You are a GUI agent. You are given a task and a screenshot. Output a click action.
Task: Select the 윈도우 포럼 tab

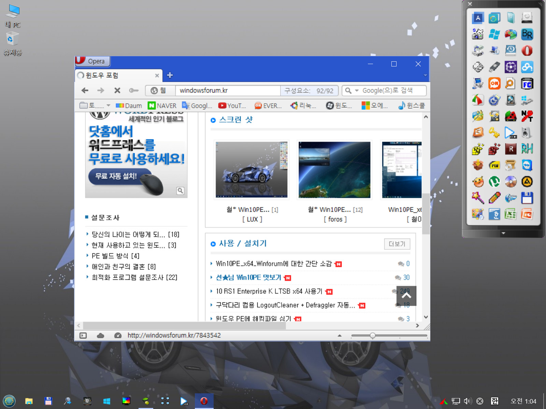118,75
